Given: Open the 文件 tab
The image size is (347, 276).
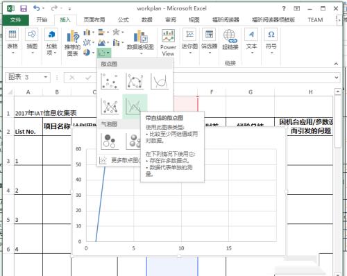Looking at the screenshot, I should click(x=15, y=20).
